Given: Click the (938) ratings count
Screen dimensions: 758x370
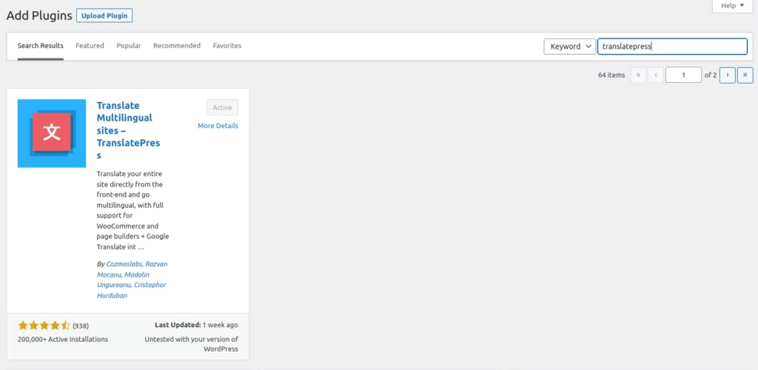Looking at the screenshot, I should tap(81, 326).
